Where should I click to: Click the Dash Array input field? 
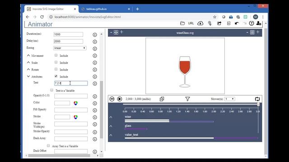(x=71, y=139)
